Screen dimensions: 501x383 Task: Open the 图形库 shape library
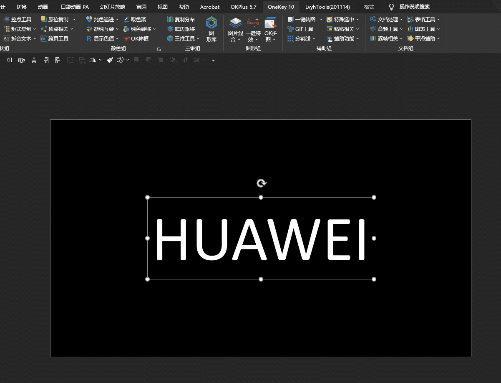tap(211, 29)
